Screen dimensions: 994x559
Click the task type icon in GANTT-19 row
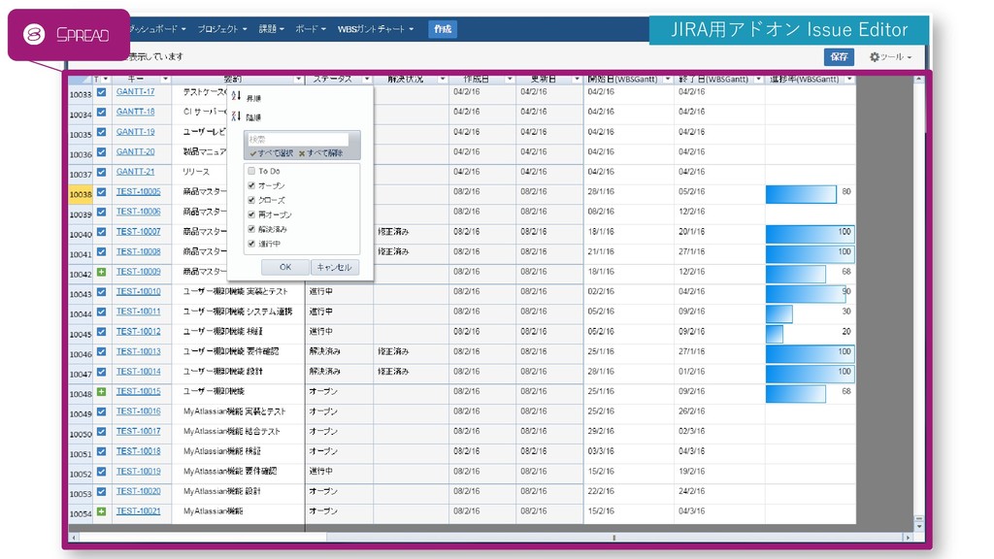(x=101, y=132)
